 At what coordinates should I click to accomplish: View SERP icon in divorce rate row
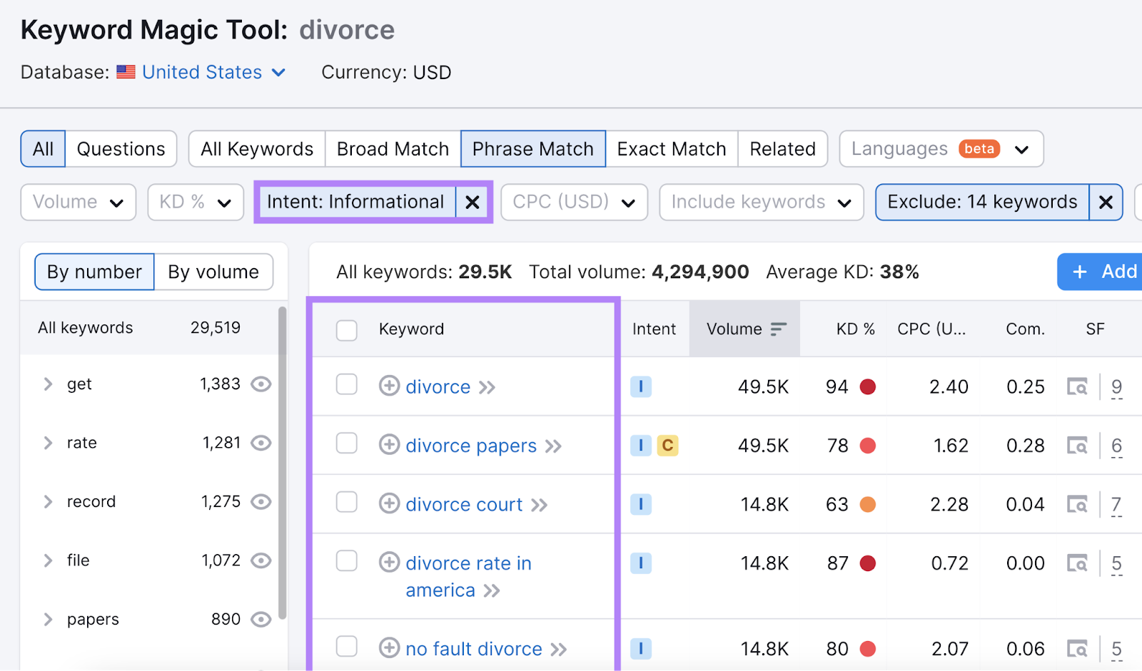click(x=1077, y=563)
